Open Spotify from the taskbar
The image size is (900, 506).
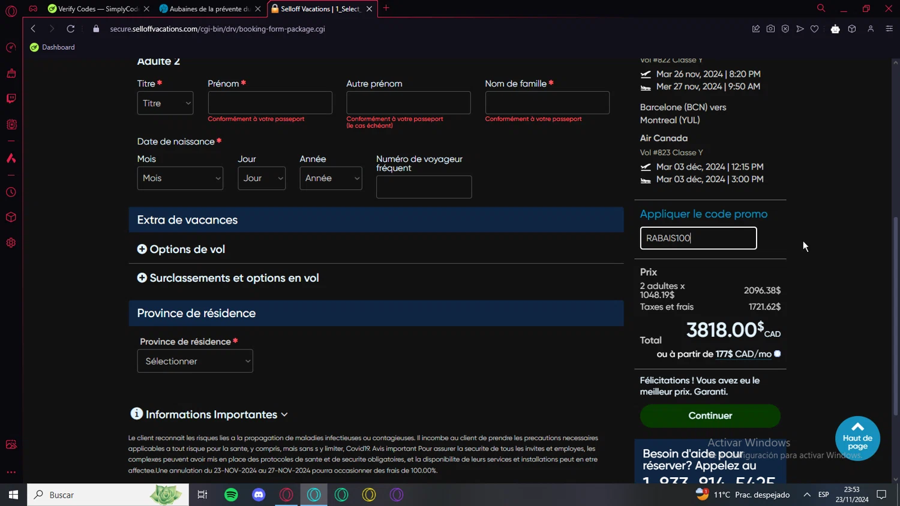click(x=231, y=495)
